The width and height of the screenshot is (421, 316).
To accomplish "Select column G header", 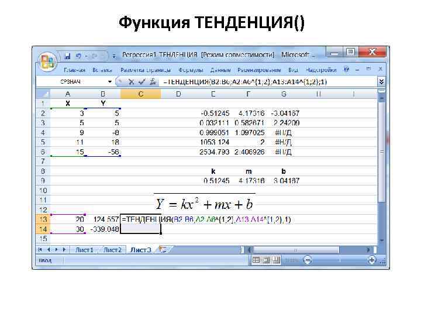I will (x=284, y=94).
